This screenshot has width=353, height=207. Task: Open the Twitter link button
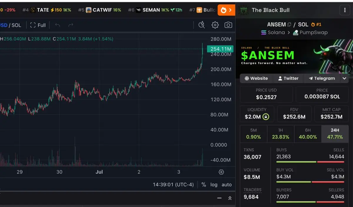(288, 78)
